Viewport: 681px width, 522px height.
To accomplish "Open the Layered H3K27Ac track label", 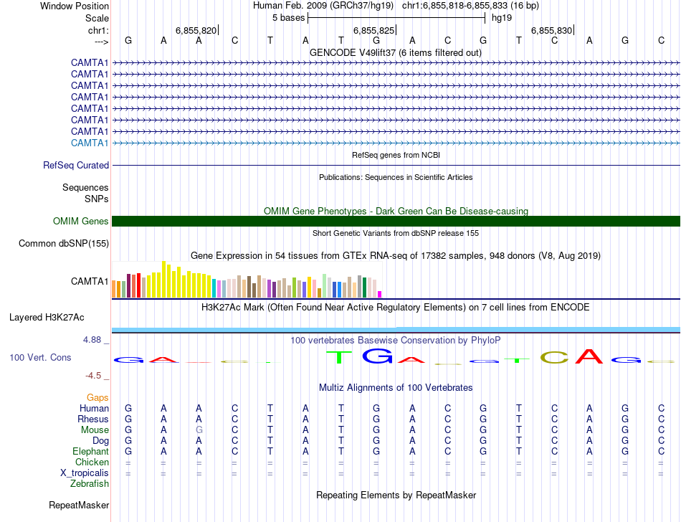I will [x=47, y=317].
